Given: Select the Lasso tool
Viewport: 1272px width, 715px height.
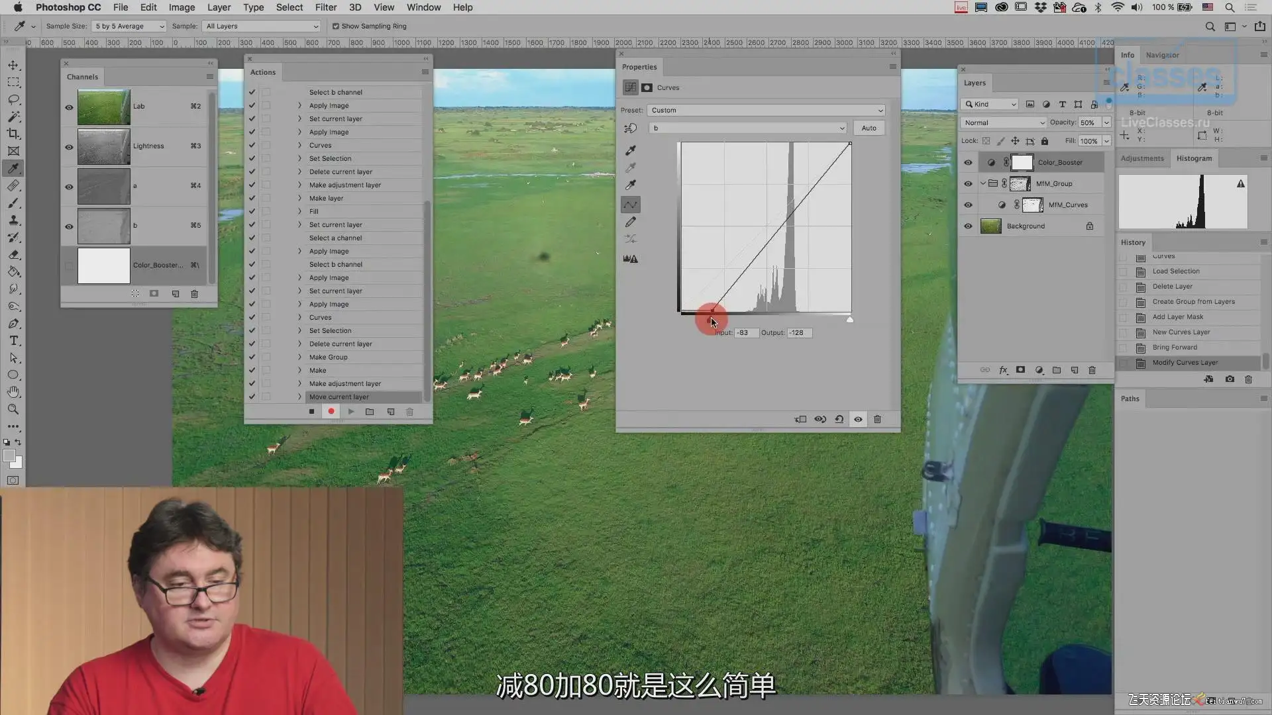Looking at the screenshot, I should (13, 99).
